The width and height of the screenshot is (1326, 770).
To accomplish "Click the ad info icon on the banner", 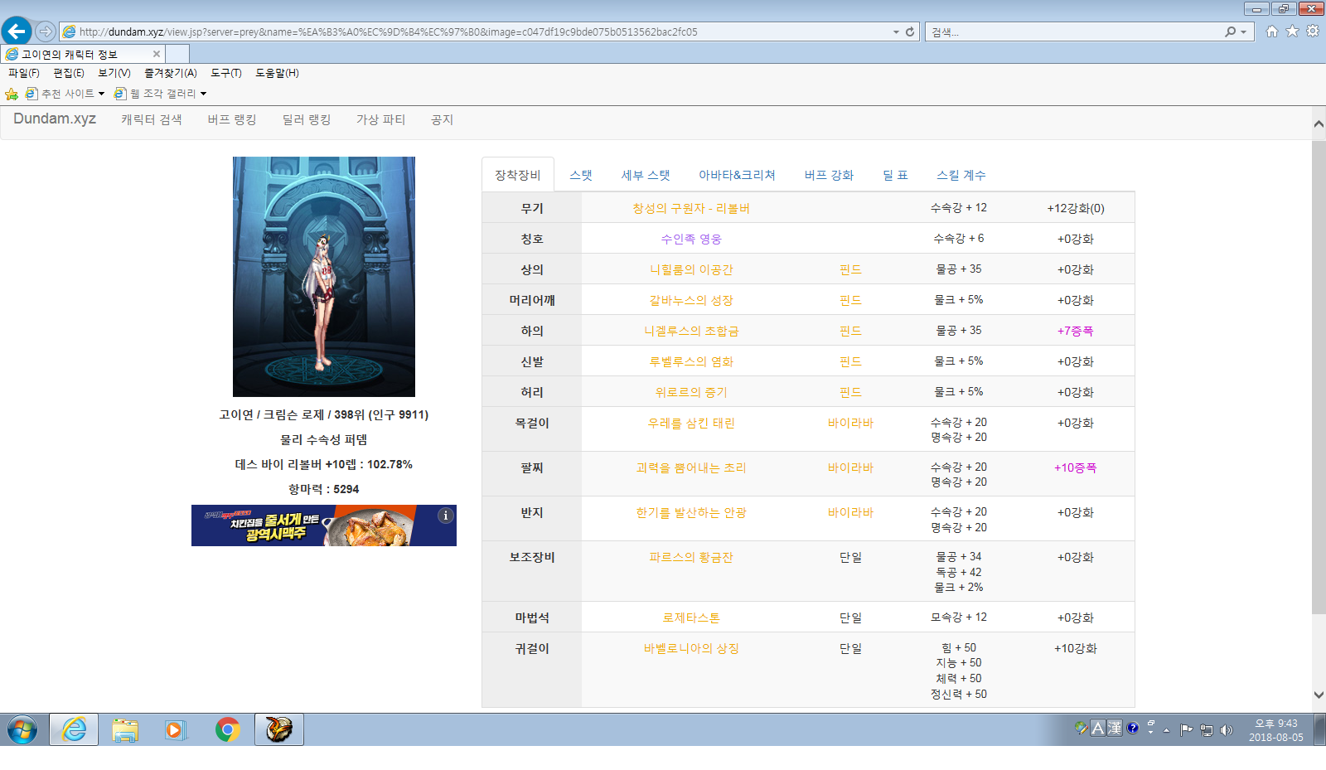I will click(x=446, y=516).
